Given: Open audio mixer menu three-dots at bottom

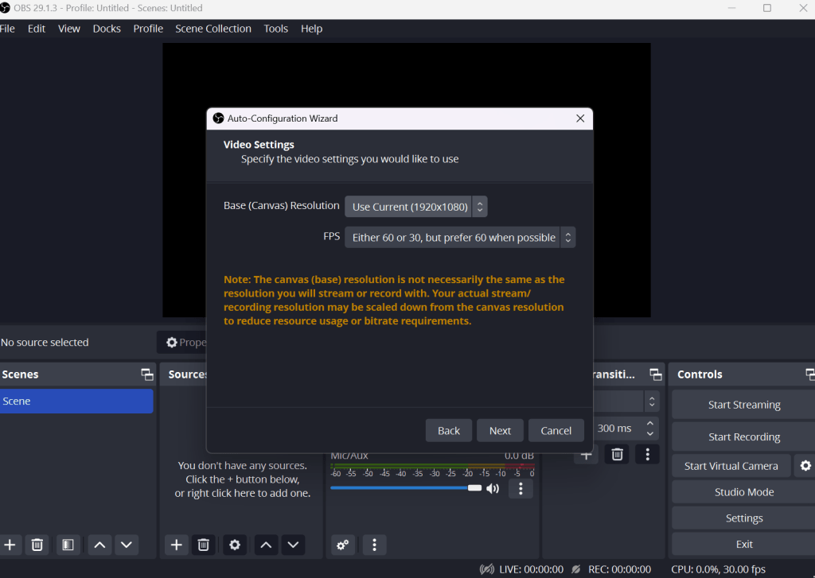Looking at the screenshot, I should pos(374,545).
